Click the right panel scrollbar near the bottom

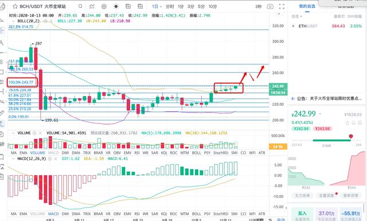[364, 208]
